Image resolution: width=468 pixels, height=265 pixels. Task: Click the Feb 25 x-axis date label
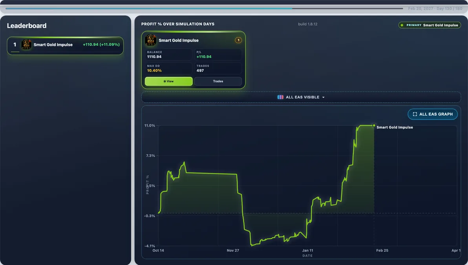click(382, 250)
